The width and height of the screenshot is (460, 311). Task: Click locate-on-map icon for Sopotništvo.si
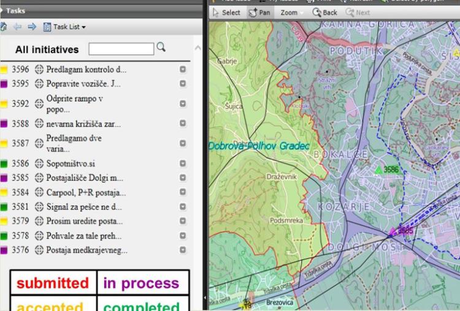click(39, 163)
